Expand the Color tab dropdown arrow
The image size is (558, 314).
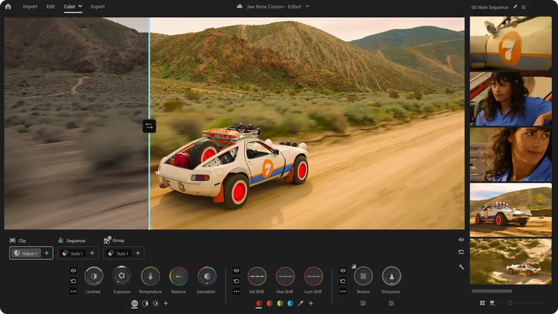(x=80, y=6)
